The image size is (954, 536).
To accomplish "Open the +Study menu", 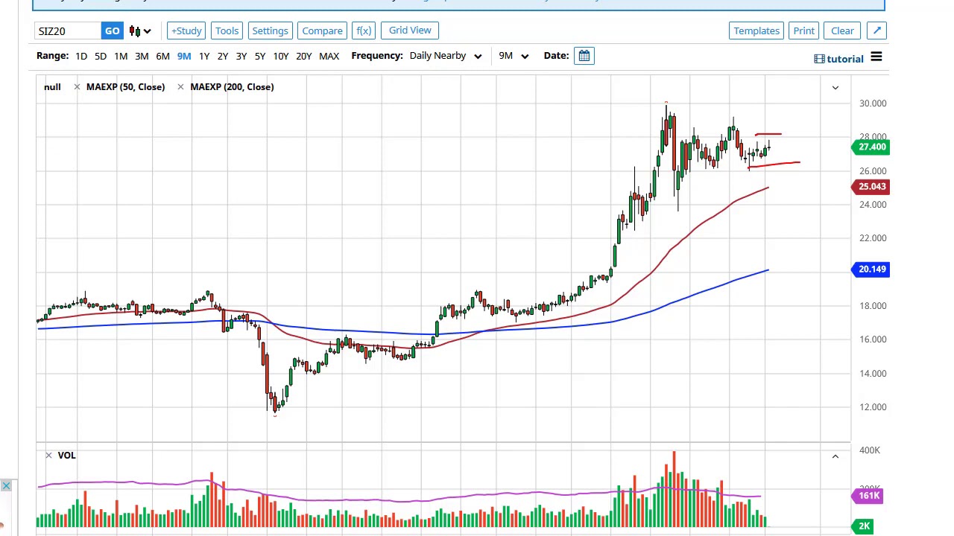I will coord(186,31).
